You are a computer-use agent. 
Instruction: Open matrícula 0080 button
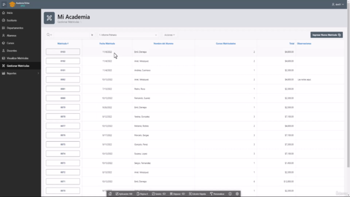tap(63, 98)
